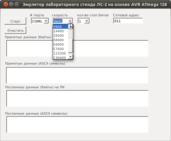
Task: Pick the 38400 baud rate
Action: click(60, 40)
